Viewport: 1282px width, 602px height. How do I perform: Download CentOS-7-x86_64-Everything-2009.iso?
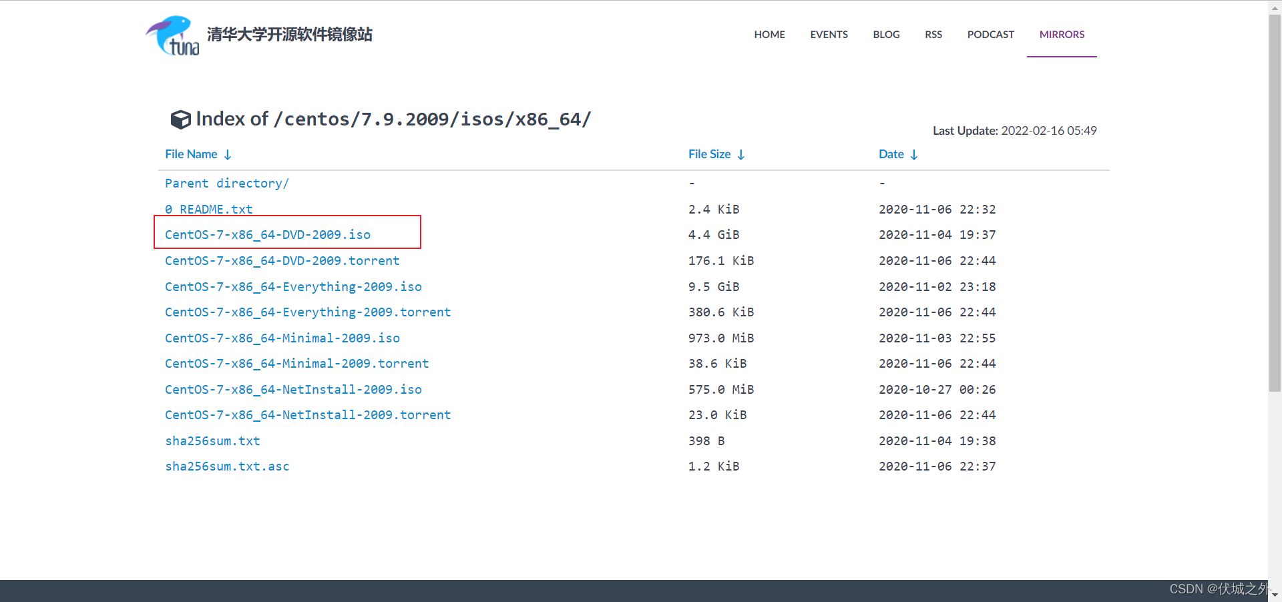293,287
